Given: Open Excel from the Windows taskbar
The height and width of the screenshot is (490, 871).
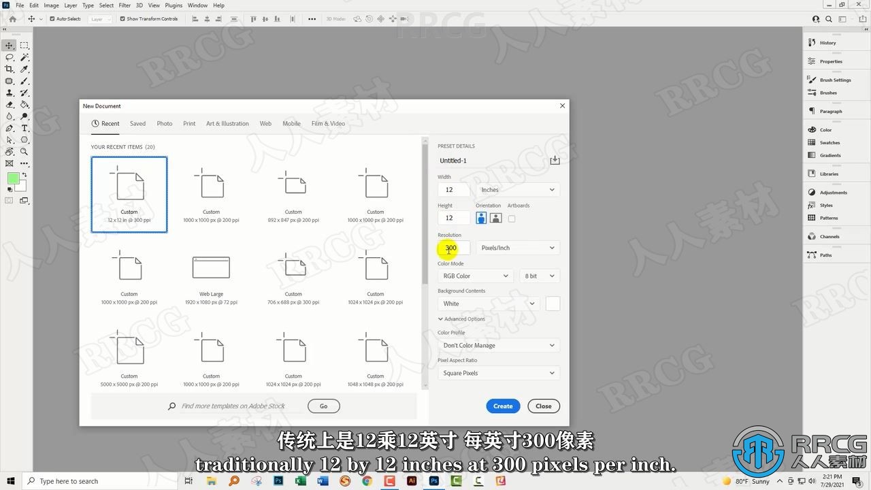Looking at the screenshot, I should click(300, 481).
